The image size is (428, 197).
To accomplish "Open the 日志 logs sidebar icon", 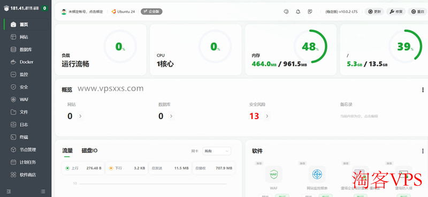I will click(13, 124).
